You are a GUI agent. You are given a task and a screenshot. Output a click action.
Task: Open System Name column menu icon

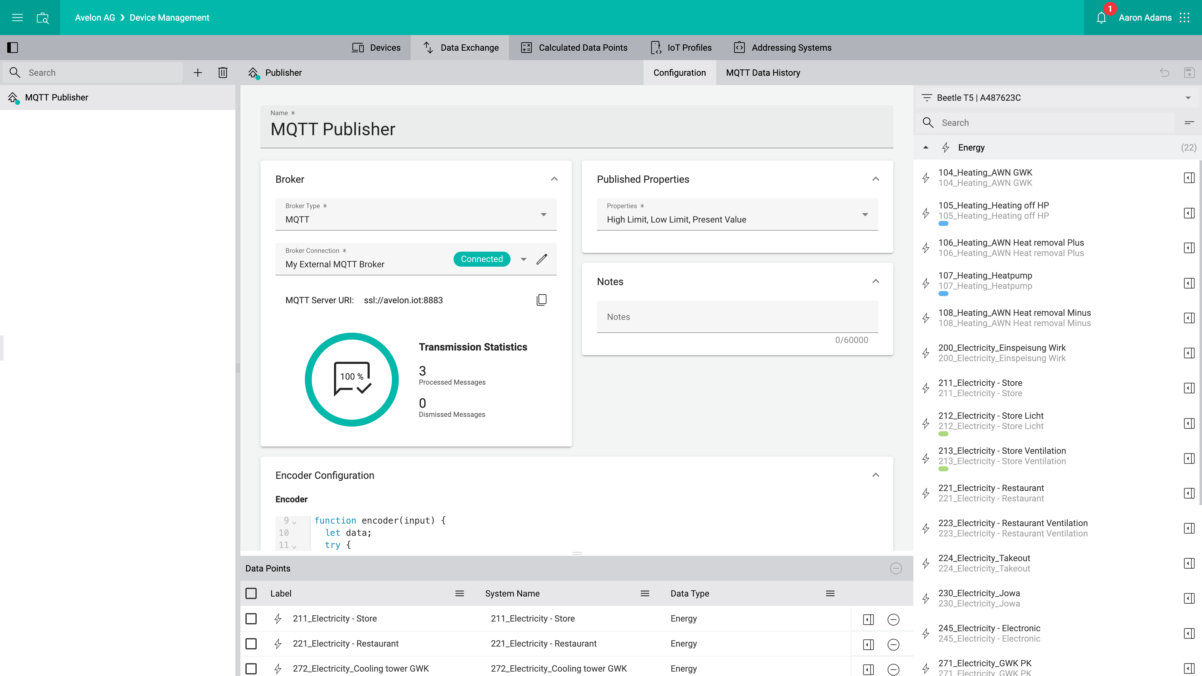click(x=645, y=594)
